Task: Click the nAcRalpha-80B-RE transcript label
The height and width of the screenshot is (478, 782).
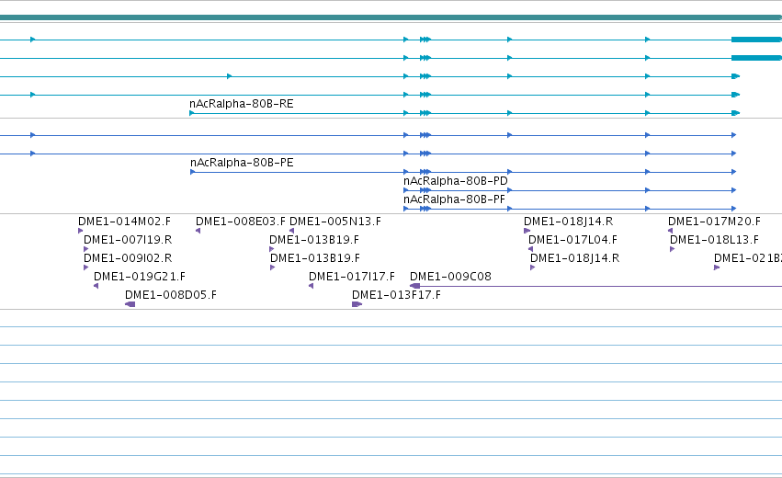Action: [x=242, y=104]
